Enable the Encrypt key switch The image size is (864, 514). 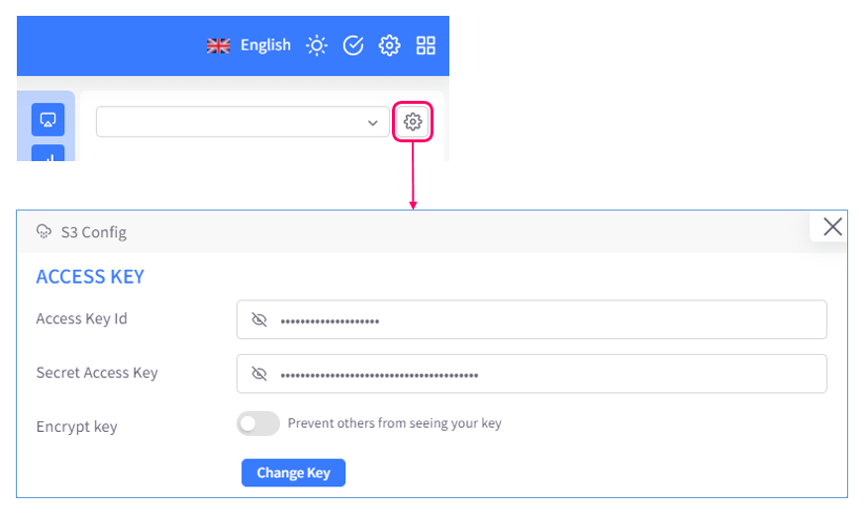click(258, 424)
